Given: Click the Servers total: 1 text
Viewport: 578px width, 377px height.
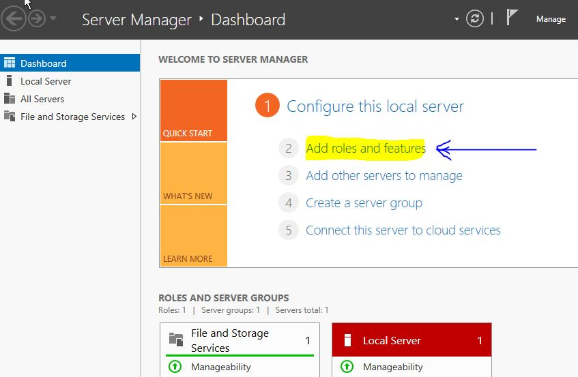Looking at the screenshot, I should (x=302, y=310).
